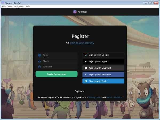Click the Trello logo icon
Image resolution: width=160 pixels, height=120 pixels.
coord(86,81)
